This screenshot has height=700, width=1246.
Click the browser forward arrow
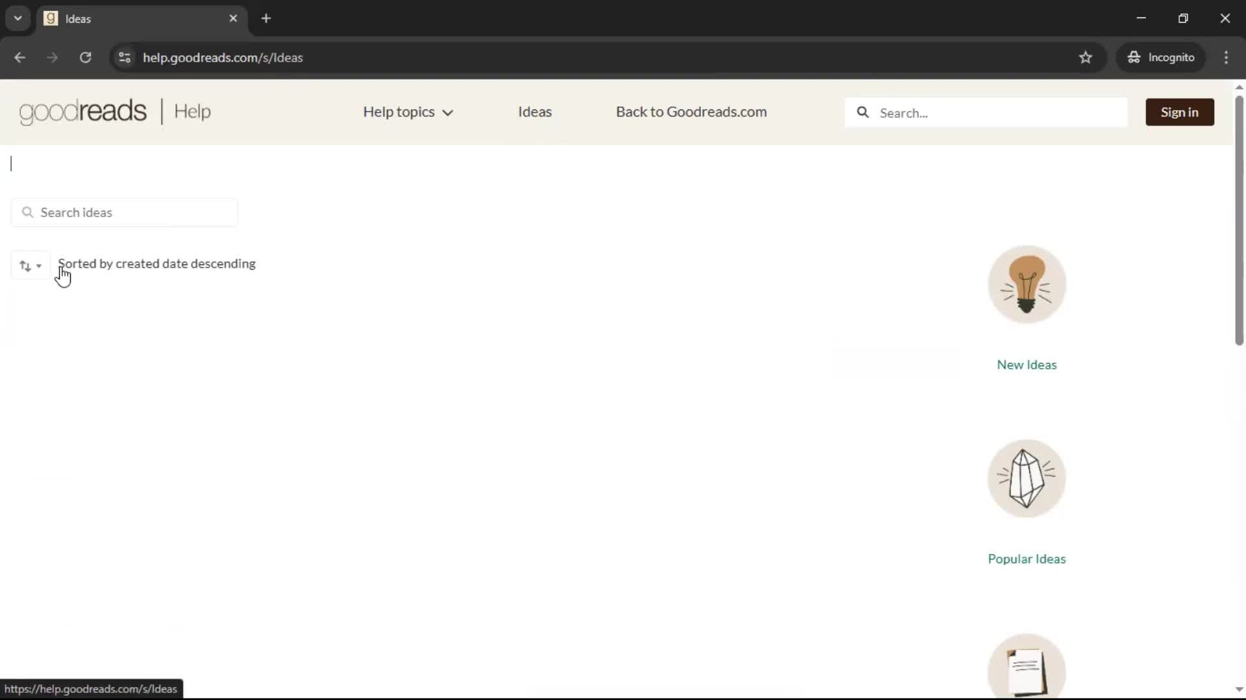point(53,58)
